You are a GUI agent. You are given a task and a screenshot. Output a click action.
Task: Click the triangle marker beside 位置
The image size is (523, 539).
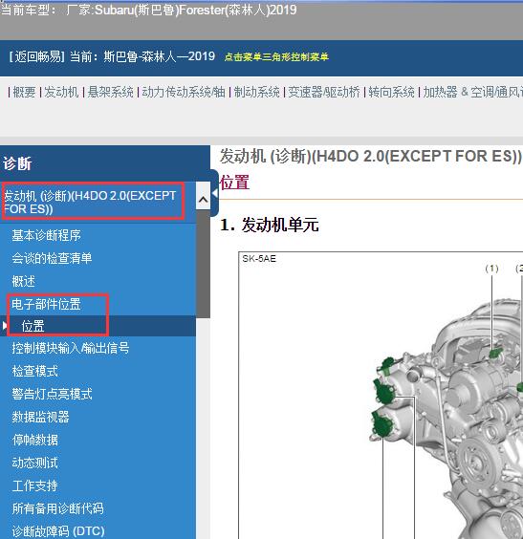click(x=5, y=326)
